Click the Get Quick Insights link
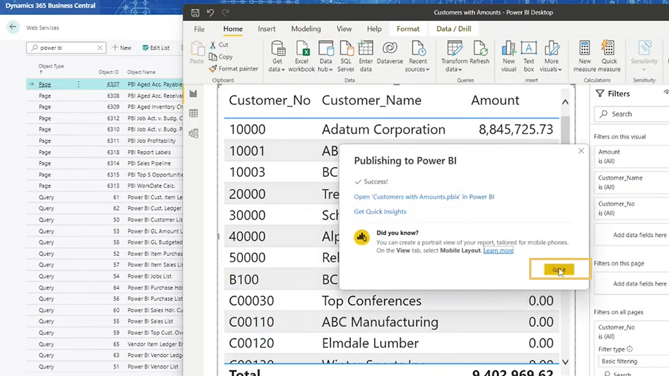 click(x=380, y=212)
